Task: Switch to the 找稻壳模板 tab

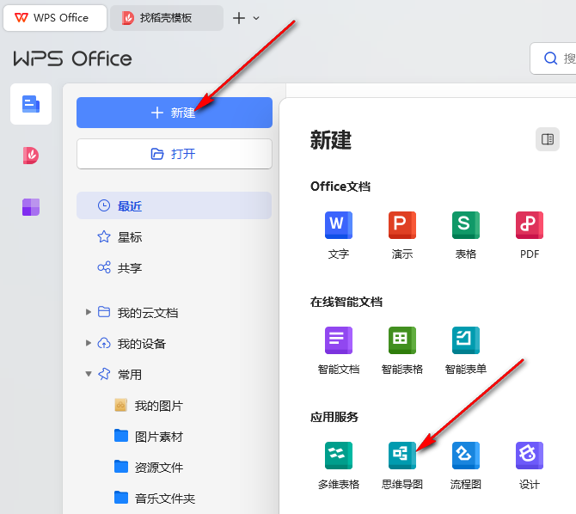Action: (167, 18)
